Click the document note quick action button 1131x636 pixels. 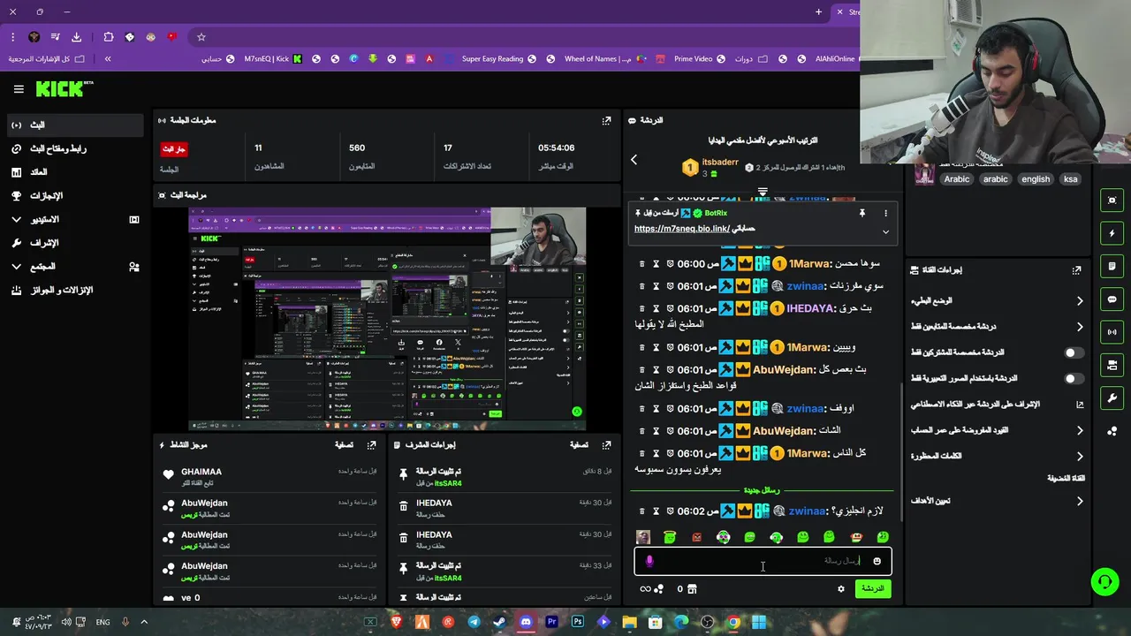[x=1112, y=266]
